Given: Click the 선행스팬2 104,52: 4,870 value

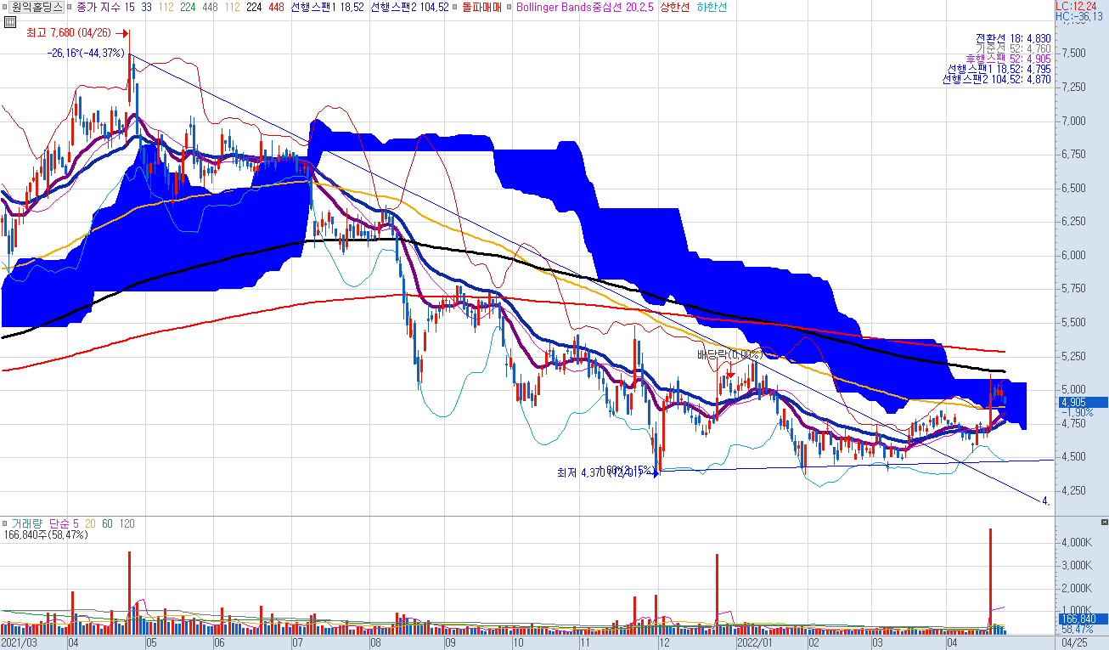Looking at the screenshot, I should click(x=997, y=79).
